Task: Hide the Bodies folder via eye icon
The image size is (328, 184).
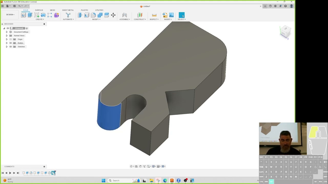Action: [x=11, y=43]
